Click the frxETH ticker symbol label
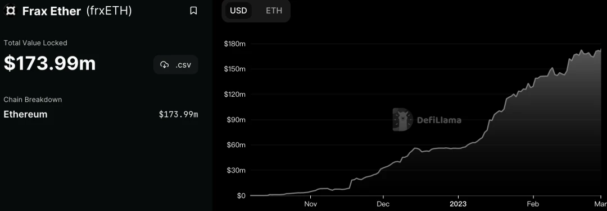This screenshot has width=607, height=211. tap(109, 11)
